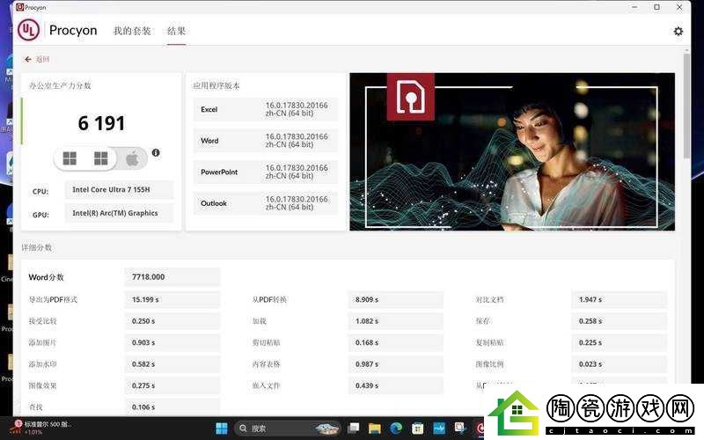Open the score info icon

(x=156, y=152)
